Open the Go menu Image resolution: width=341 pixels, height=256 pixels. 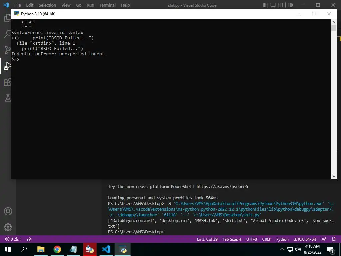click(79, 5)
